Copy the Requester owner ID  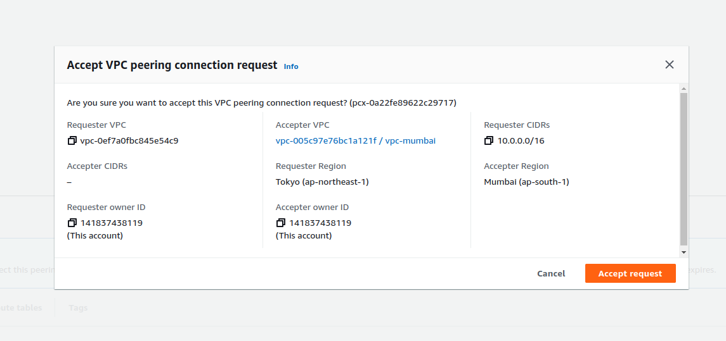(72, 223)
